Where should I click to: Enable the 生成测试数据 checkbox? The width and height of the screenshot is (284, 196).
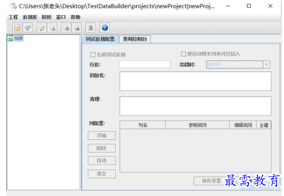tap(93, 54)
